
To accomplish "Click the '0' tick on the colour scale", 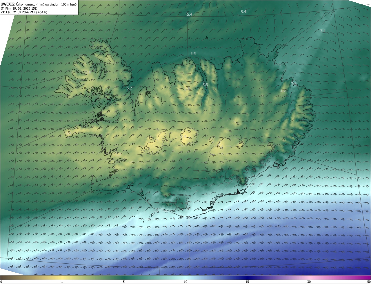I will 1,282.
